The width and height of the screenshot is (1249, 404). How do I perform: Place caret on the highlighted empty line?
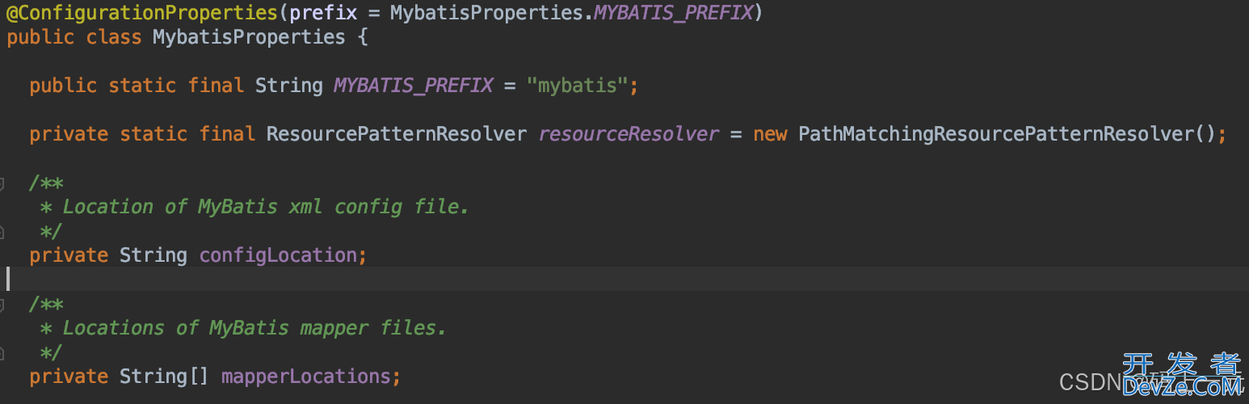(x=624, y=279)
